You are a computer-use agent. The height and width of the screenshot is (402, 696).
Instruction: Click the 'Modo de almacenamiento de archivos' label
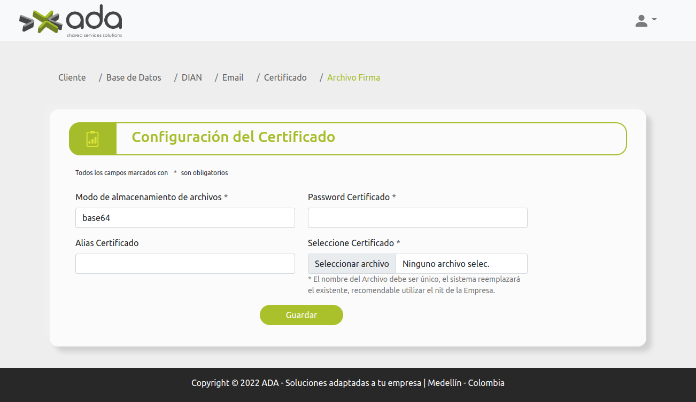148,197
